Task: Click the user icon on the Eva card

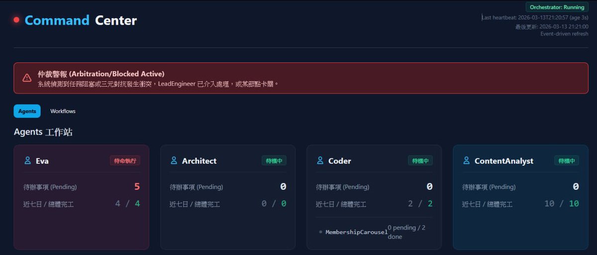Action: tap(28, 161)
